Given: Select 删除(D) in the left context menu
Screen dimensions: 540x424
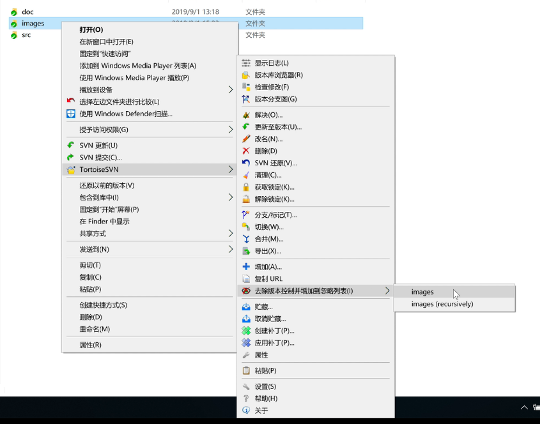Looking at the screenshot, I should pos(150,317).
